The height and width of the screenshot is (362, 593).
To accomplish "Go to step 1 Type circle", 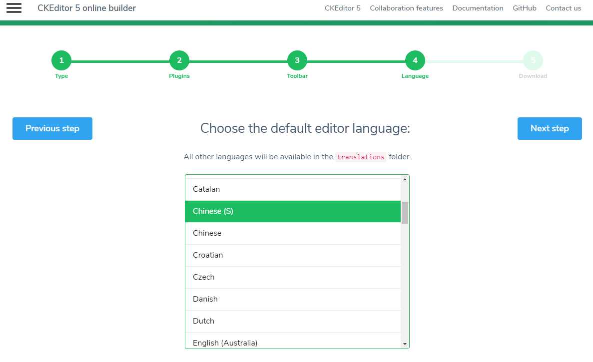I will coord(61,61).
